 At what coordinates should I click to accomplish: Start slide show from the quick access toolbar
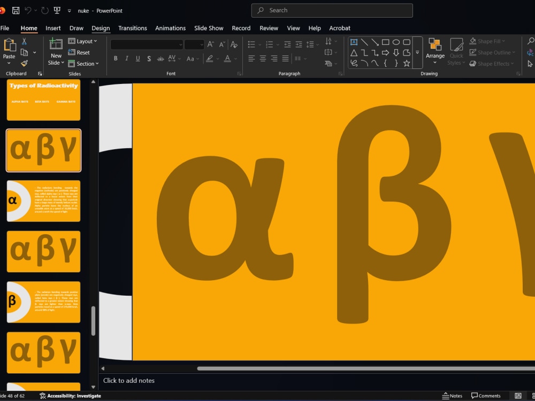pyautogui.click(x=57, y=11)
